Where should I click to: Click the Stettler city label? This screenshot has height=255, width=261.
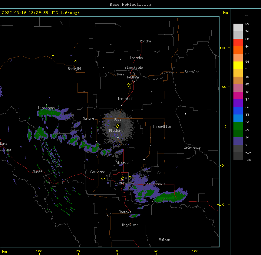[192, 72]
